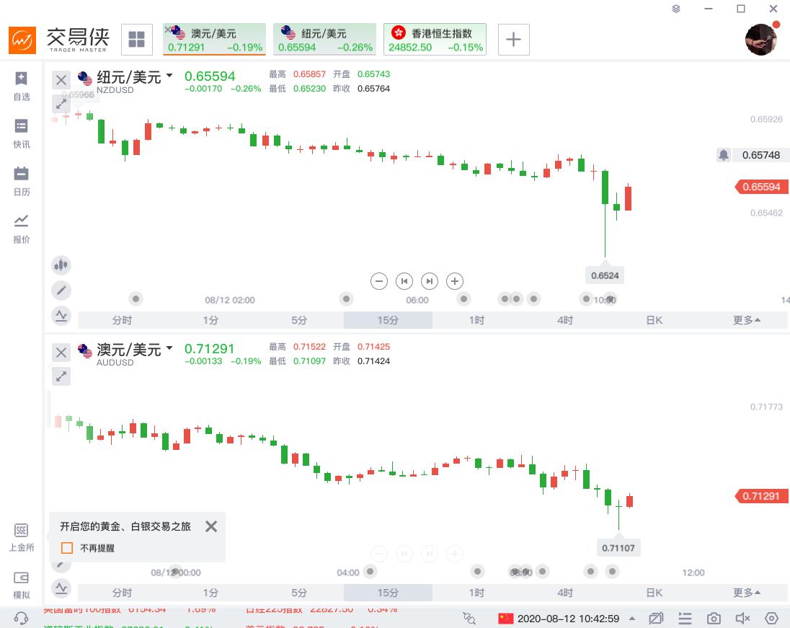Click the price alert bell icon

click(x=724, y=155)
